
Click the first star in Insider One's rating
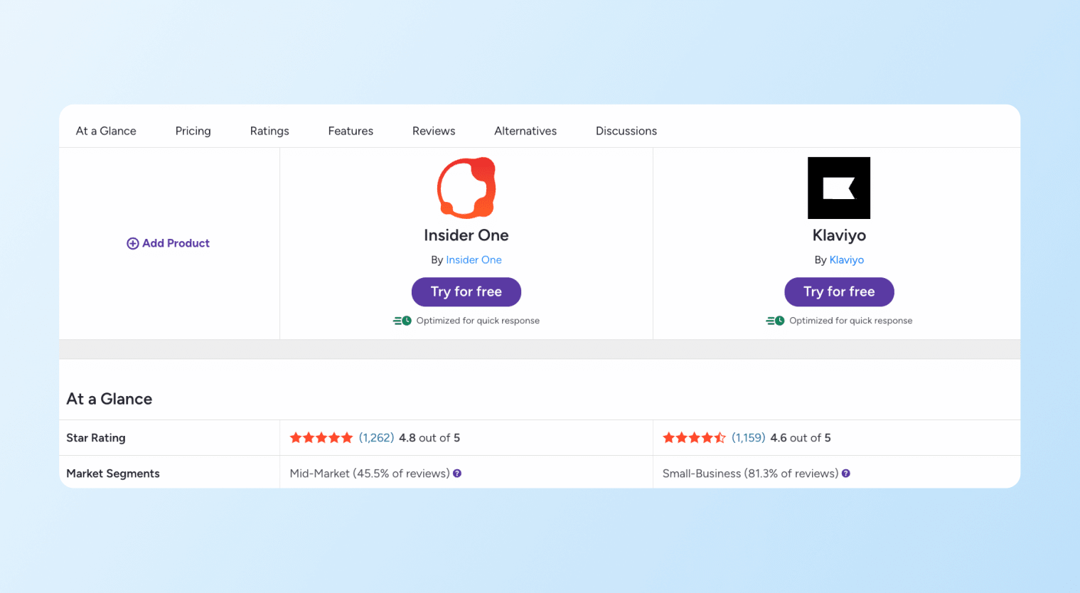(x=296, y=437)
